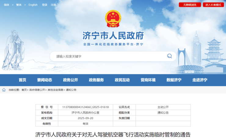Click the search magnifier icon
Screen dimensions: 226x140
pos(169,56)
